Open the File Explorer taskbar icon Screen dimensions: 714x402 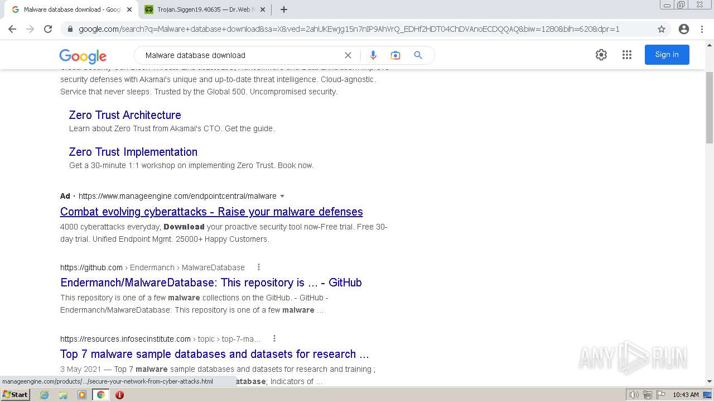(63, 395)
